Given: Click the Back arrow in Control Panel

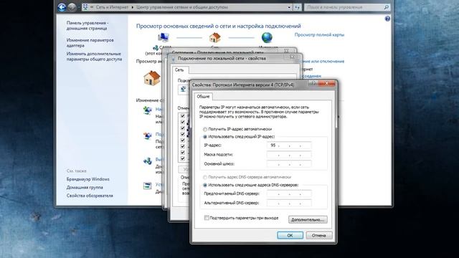Looking at the screenshot, I should pyautogui.click(x=62, y=7).
